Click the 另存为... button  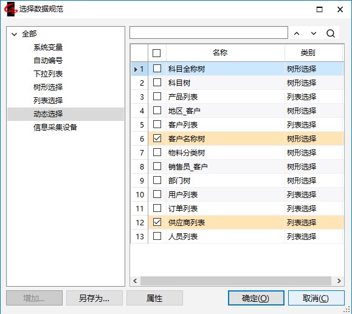(94, 298)
